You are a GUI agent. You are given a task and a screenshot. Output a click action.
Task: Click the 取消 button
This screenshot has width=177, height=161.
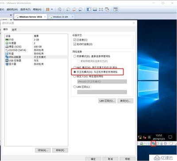[x=110, y=159]
